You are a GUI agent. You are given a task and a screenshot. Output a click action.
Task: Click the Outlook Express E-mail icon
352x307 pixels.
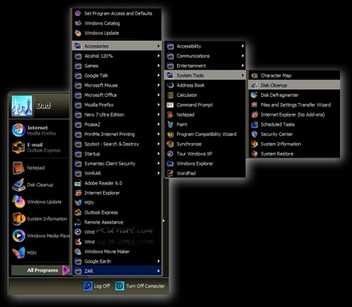click(x=19, y=147)
